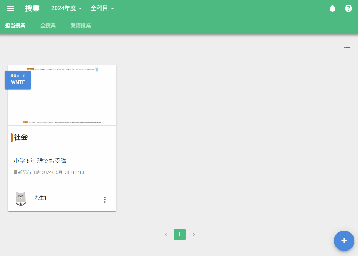Image resolution: width=358 pixels, height=256 pixels.
Task: Click the 先生1 teacher avatar
Action: [21, 199]
